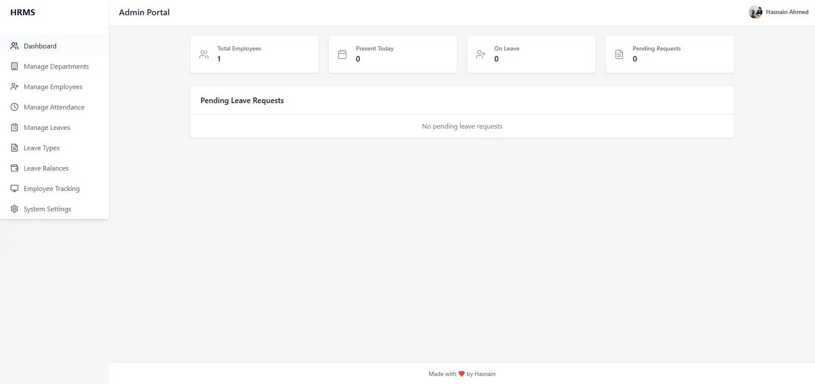Select Dashboard in the navigation menu

(39, 46)
